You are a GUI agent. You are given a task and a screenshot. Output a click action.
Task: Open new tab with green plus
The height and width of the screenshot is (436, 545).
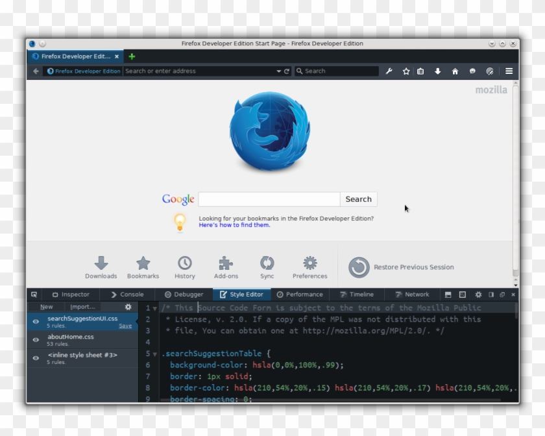click(x=132, y=56)
